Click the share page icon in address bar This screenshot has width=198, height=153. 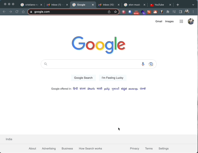click(109, 12)
